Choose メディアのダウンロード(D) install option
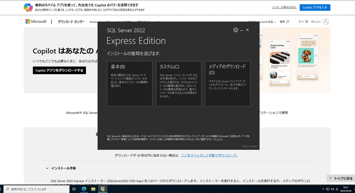355x193 pixels. [x=228, y=84]
